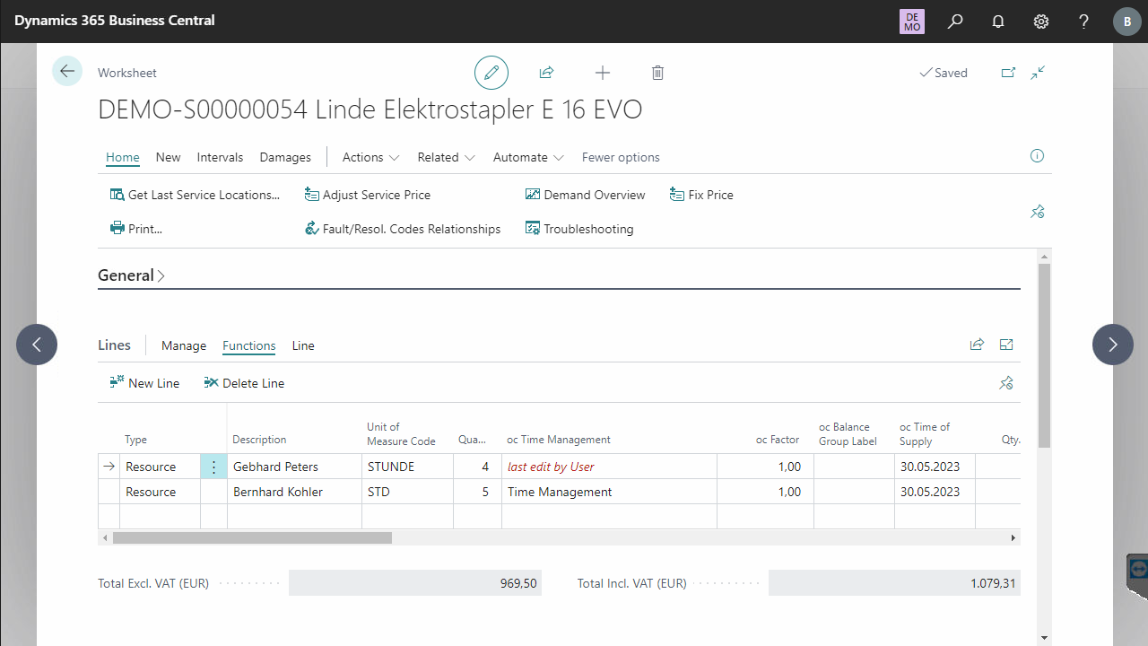Image resolution: width=1148 pixels, height=646 pixels.
Task: Click the DEMO environment badge
Action: 912,22
